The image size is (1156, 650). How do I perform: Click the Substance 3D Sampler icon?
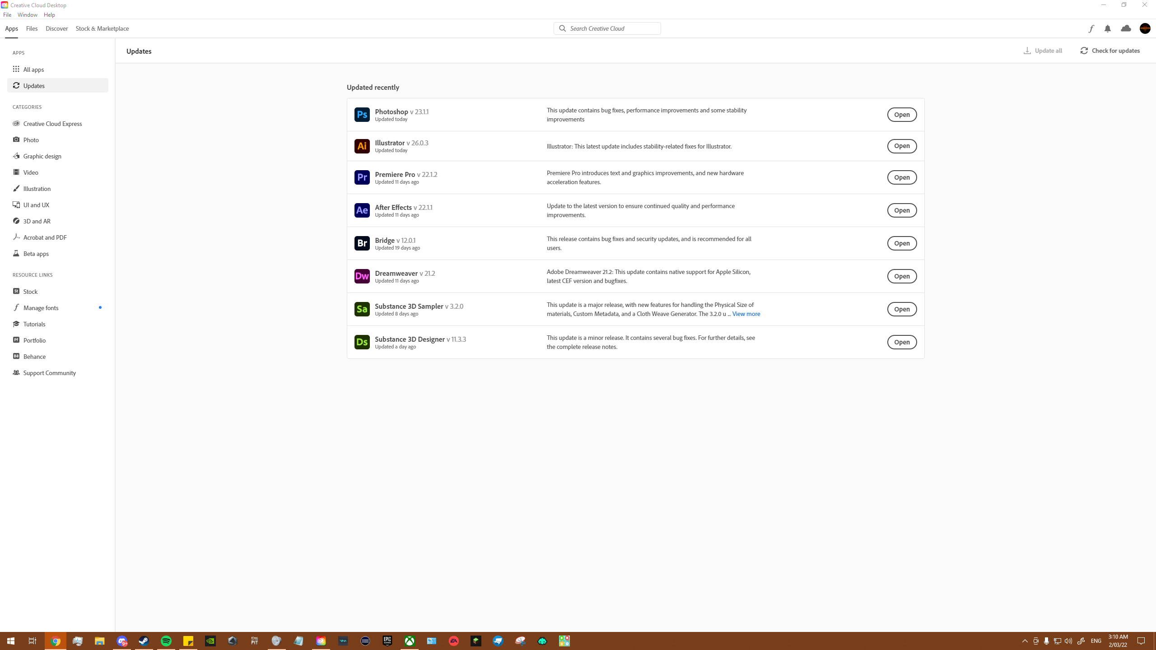point(362,309)
